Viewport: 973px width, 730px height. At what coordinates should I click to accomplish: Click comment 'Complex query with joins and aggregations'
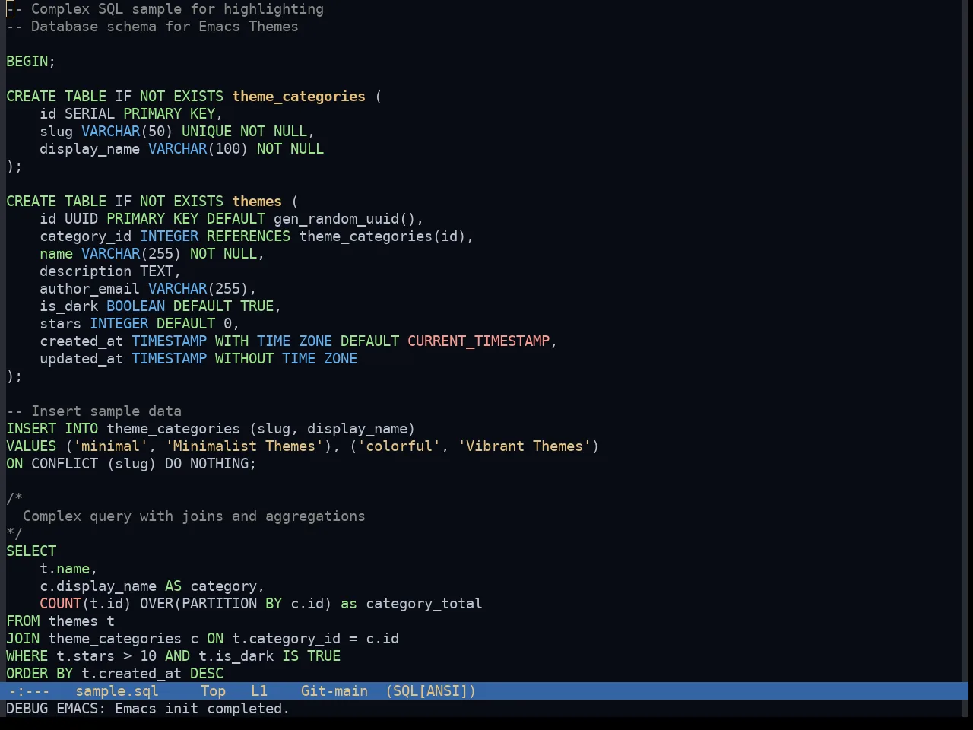tap(194, 516)
